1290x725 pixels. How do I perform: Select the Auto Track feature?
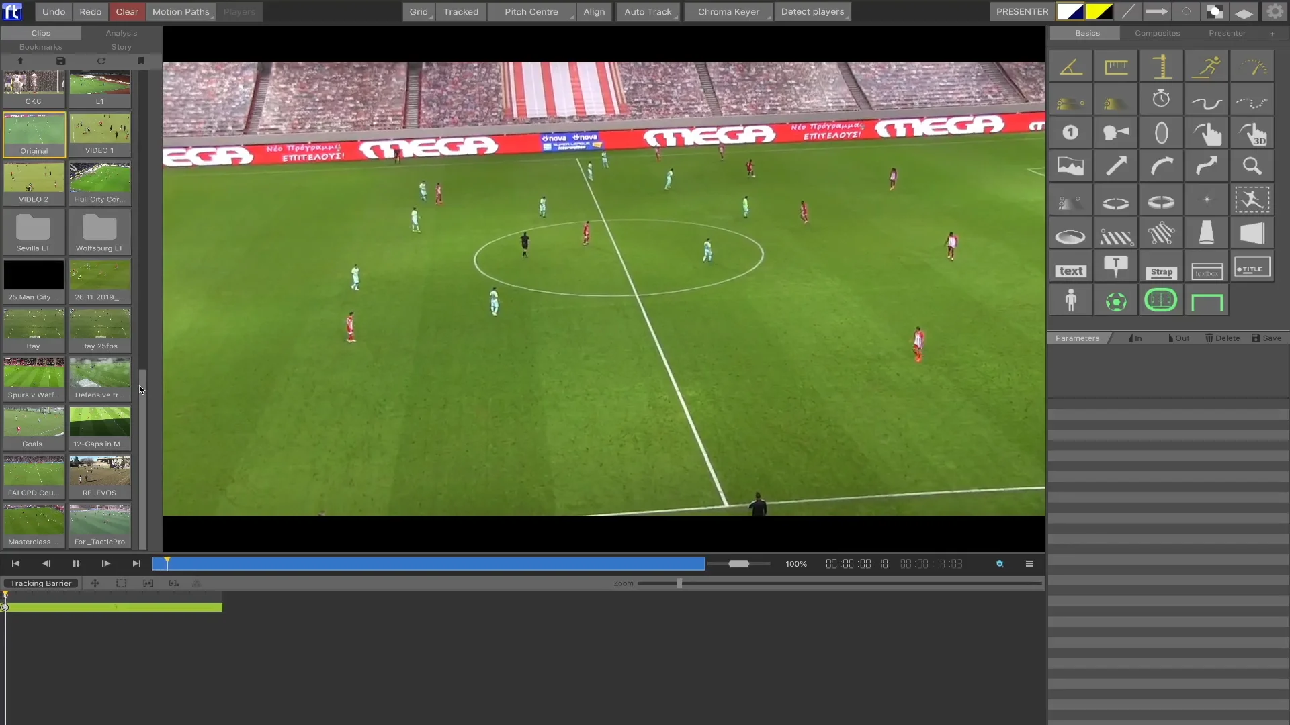coord(648,11)
